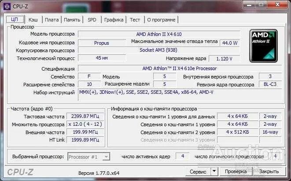This screenshot has height=181, width=291.
Task: Click the Закрыть button
Action: click(269, 172)
